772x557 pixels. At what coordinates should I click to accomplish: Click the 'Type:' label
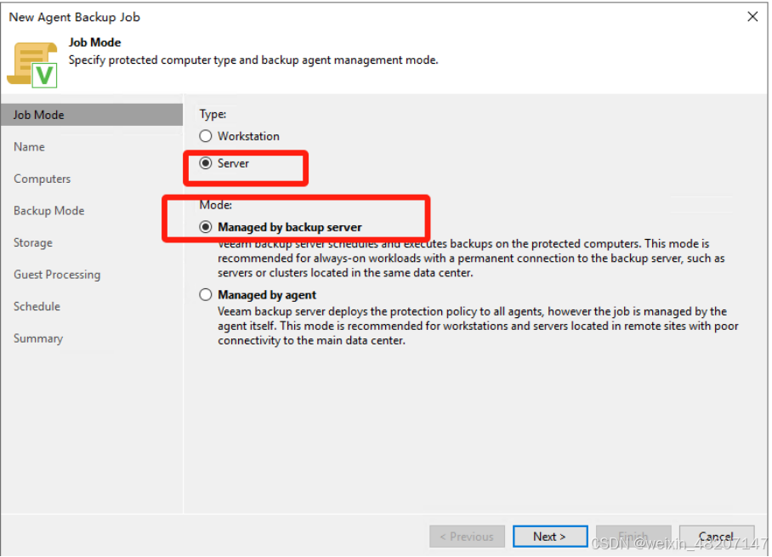click(x=213, y=114)
